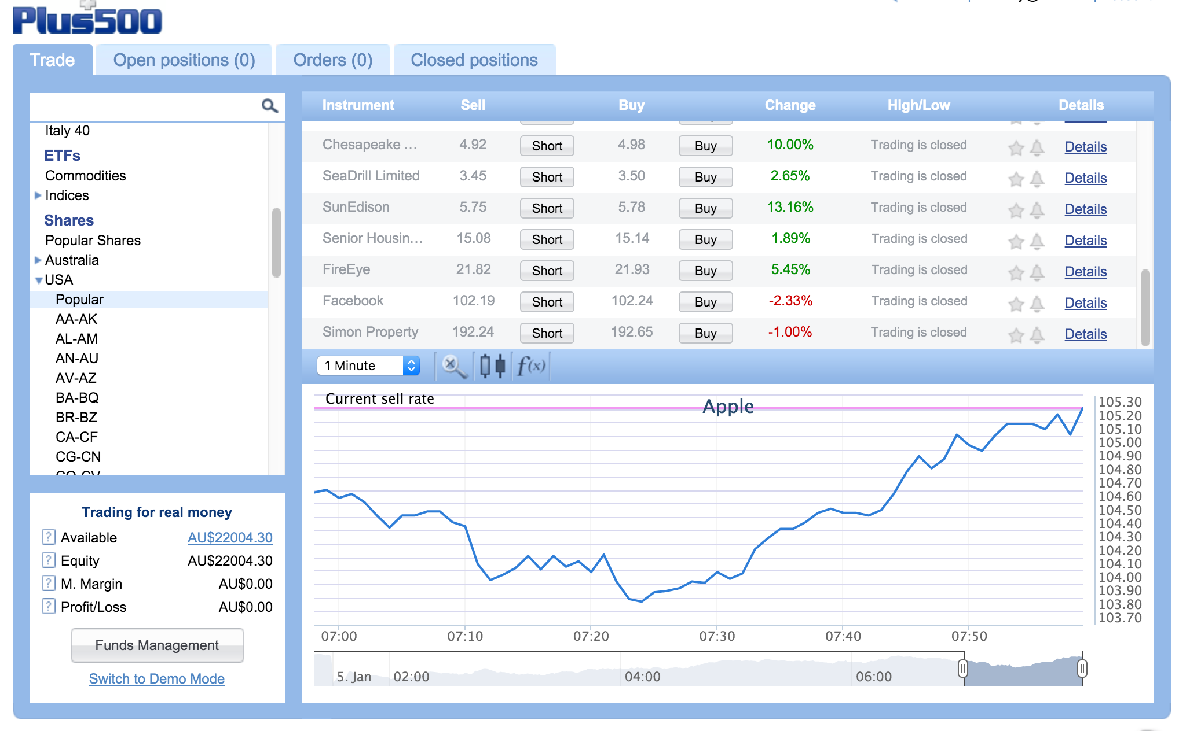
Task: Click the Funds Management button
Action: click(x=156, y=645)
